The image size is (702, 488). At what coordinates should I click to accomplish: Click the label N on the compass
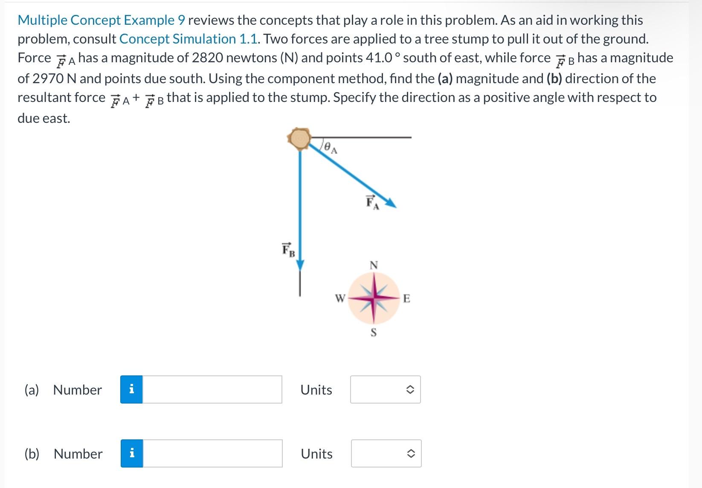[373, 265]
